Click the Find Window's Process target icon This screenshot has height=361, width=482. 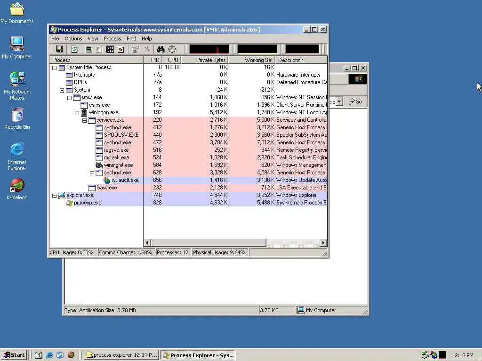coord(172,49)
